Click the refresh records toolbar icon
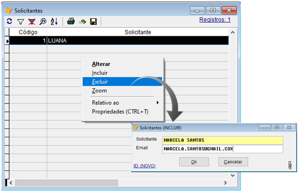The height and width of the screenshot is (191, 298). pos(9,21)
